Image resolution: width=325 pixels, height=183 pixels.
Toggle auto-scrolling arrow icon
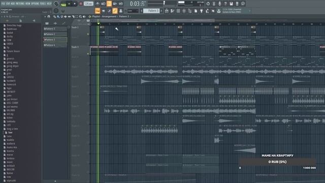103,11
